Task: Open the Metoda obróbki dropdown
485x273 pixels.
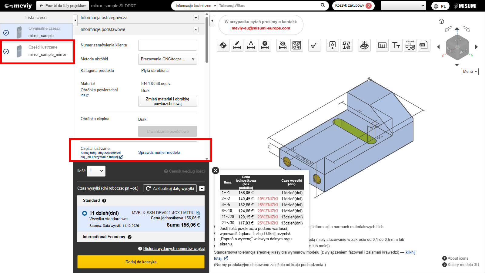Action: pyautogui.click(x=167, y=59)
